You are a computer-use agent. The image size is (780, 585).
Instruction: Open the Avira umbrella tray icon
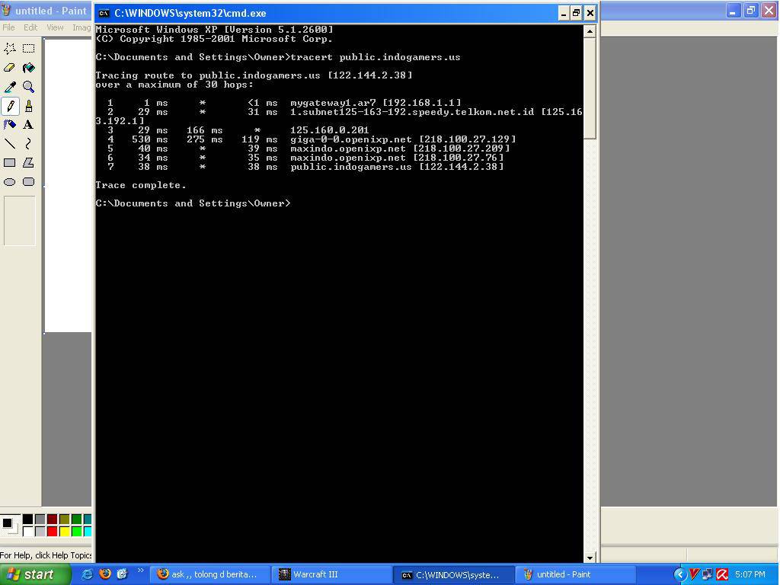pyautogui.click(x=722, y=574)
